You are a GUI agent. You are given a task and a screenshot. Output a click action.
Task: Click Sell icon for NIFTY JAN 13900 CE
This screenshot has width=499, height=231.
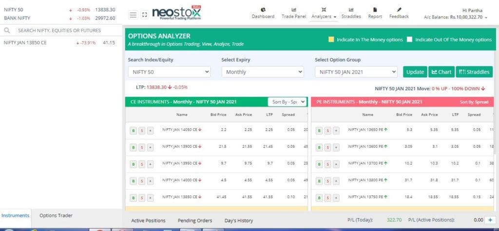pos(142,147)
